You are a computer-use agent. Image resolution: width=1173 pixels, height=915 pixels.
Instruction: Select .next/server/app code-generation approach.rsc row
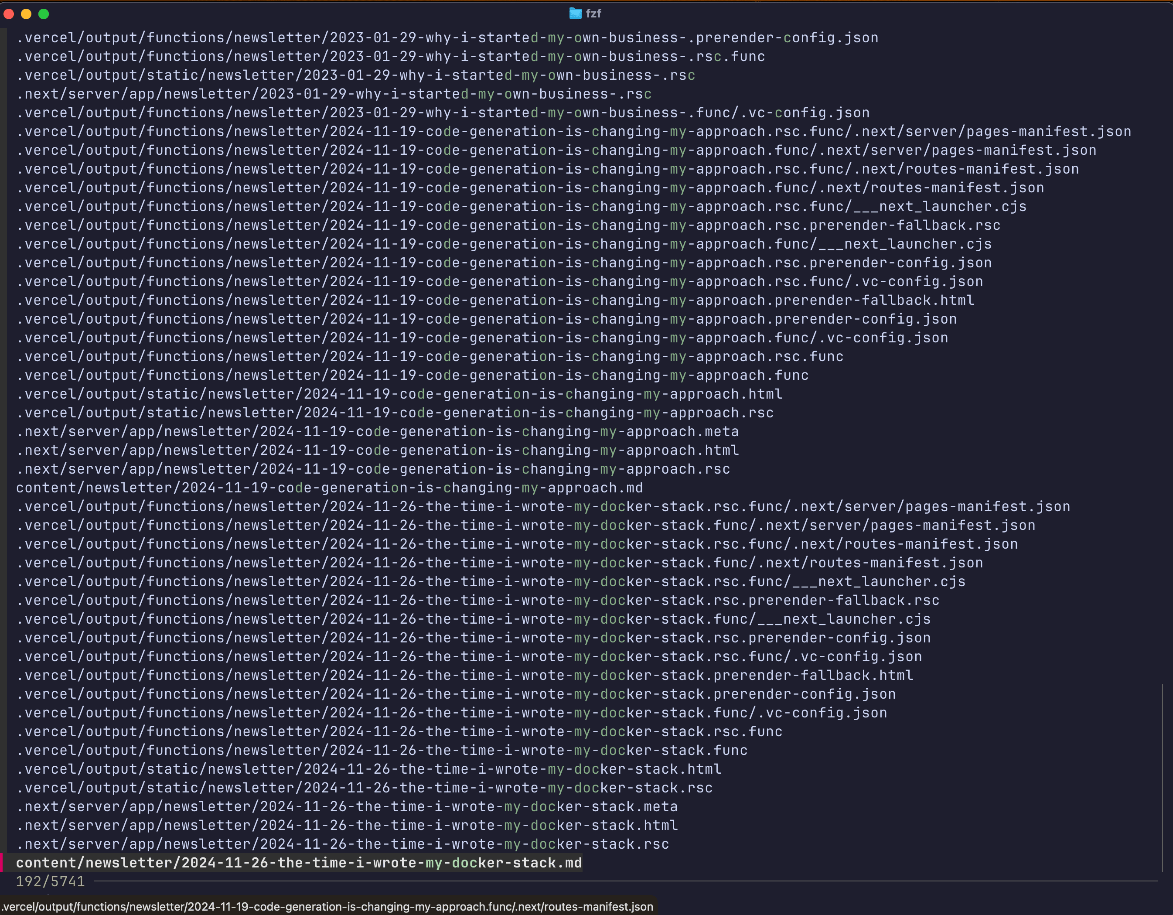(x=373, y=469)
